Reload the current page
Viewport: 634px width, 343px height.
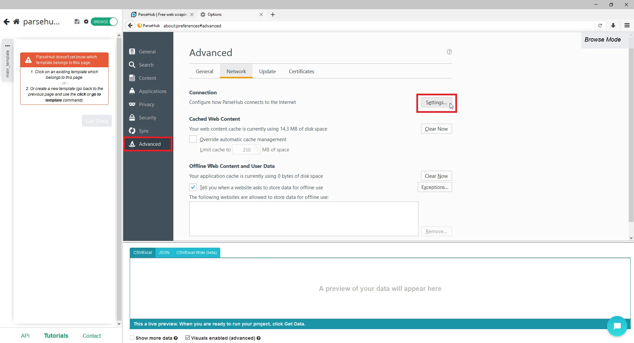600,26
